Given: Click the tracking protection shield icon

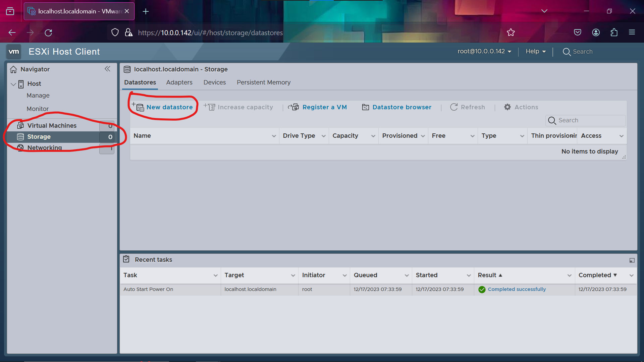Looking at the screenshot, I should [x=115, y=33].
